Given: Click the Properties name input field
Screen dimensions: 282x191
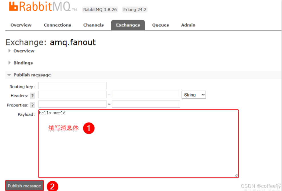Looking at the screenshot, I should pyautogui.click(x=72, y=104).
